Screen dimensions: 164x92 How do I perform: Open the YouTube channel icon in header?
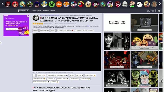pos(148,11)
